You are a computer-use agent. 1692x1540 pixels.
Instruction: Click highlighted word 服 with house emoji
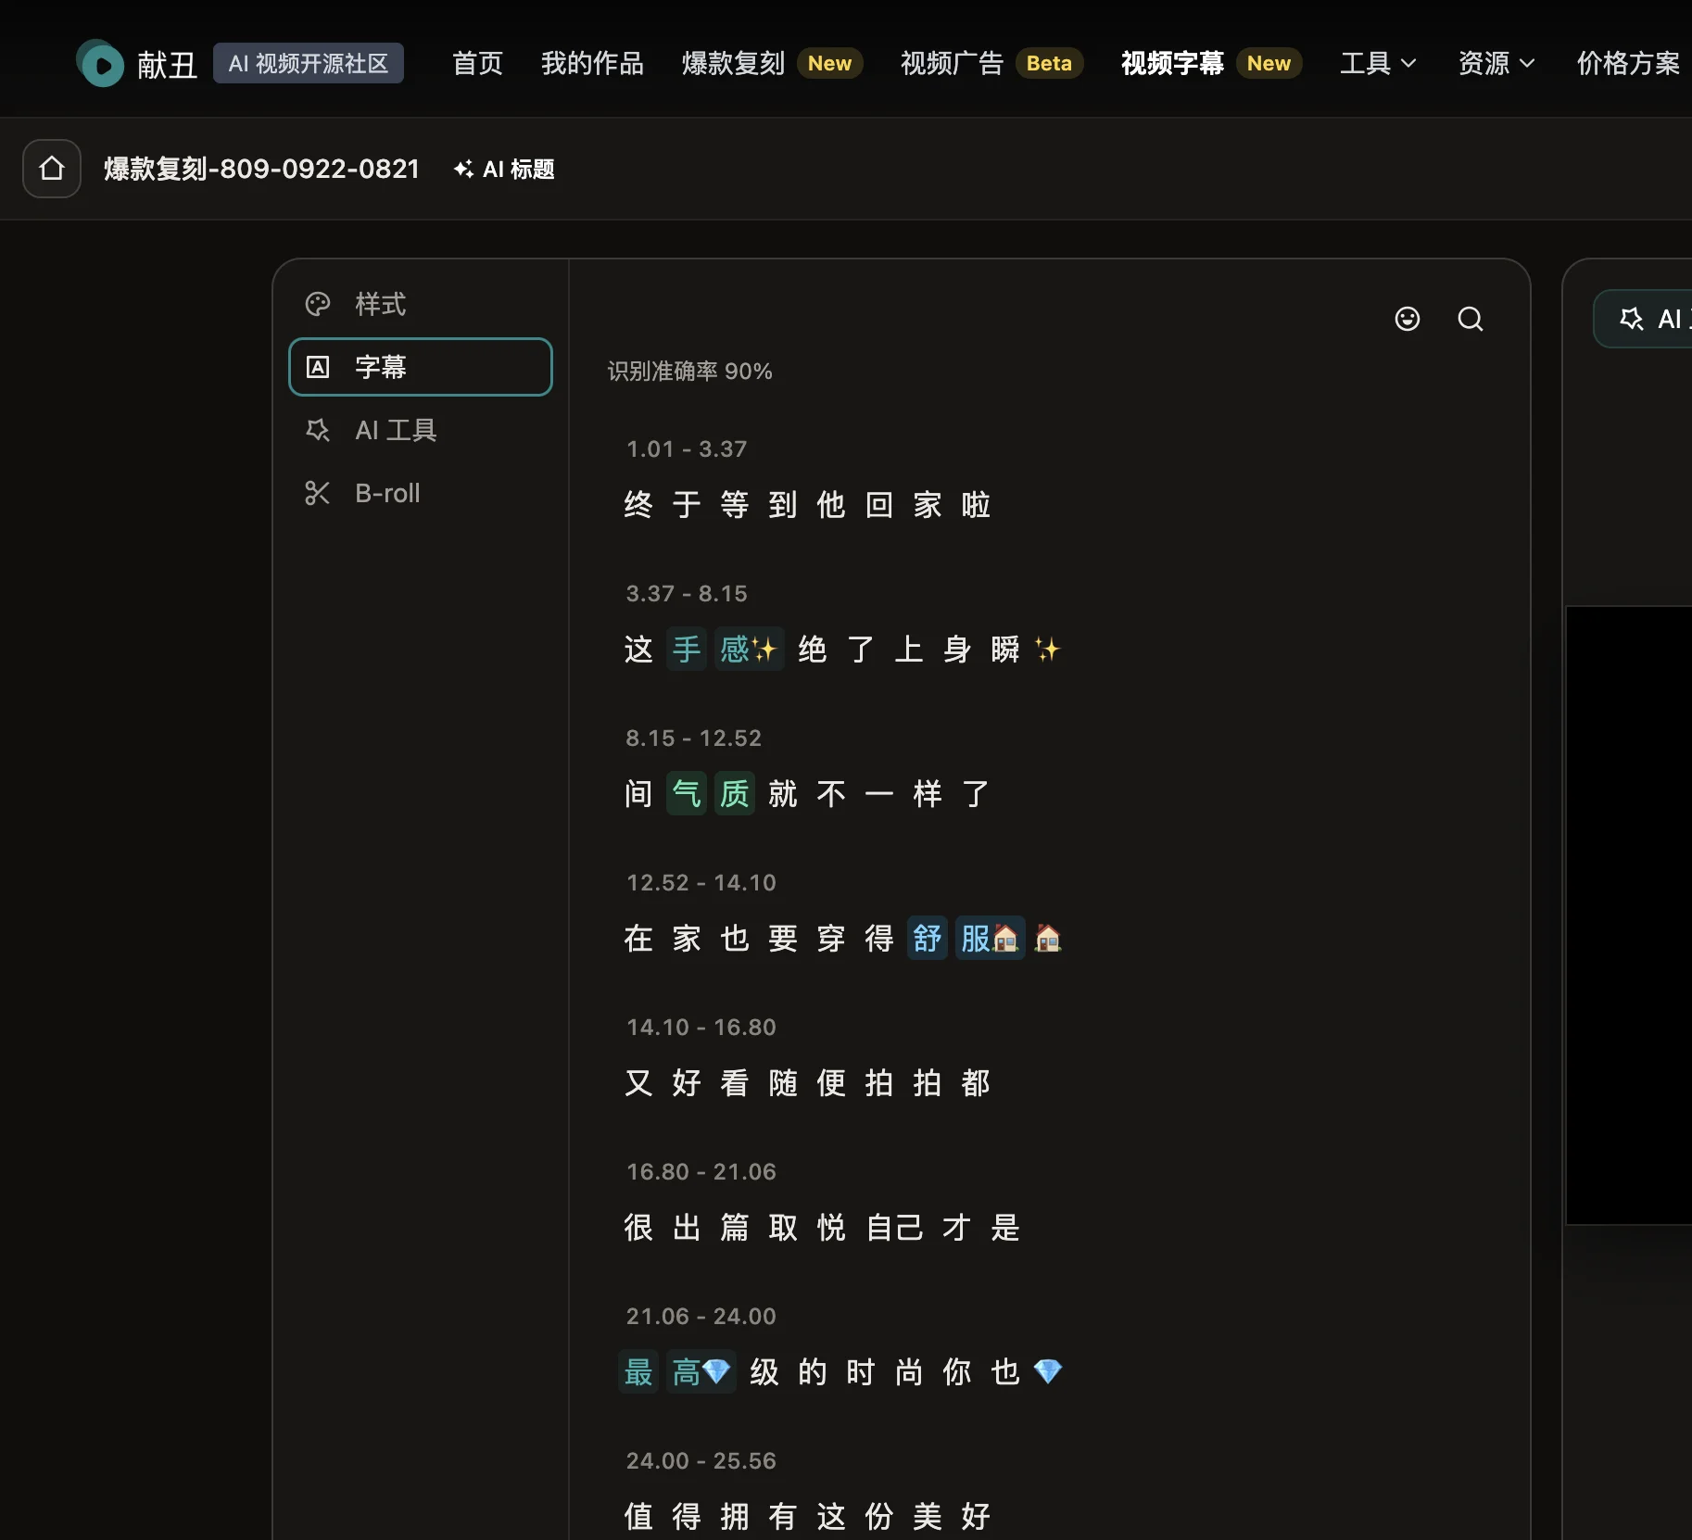990,938
